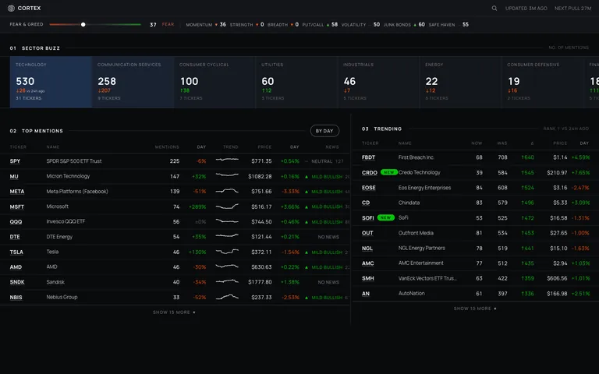Sort Trending by the WAS column header
599x374 pixels.
pyautogui.click(x=502, y=143)
